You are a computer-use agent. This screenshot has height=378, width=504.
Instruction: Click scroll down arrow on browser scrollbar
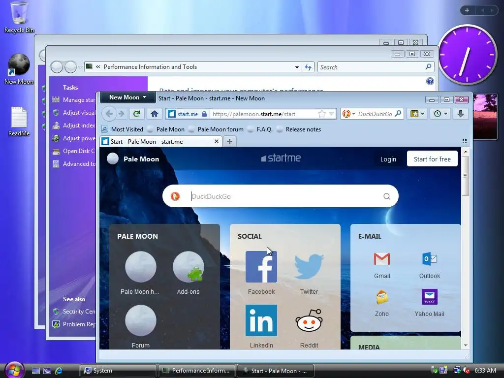coord(466,346)
